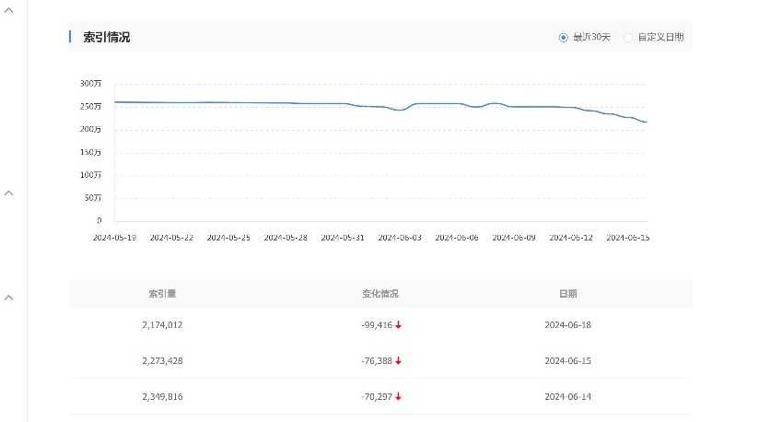Image resolution: width=782 pixels, height=422 pixels.
Task: Select the 最近30天 radio button
Action: click(x=564, y=38)
